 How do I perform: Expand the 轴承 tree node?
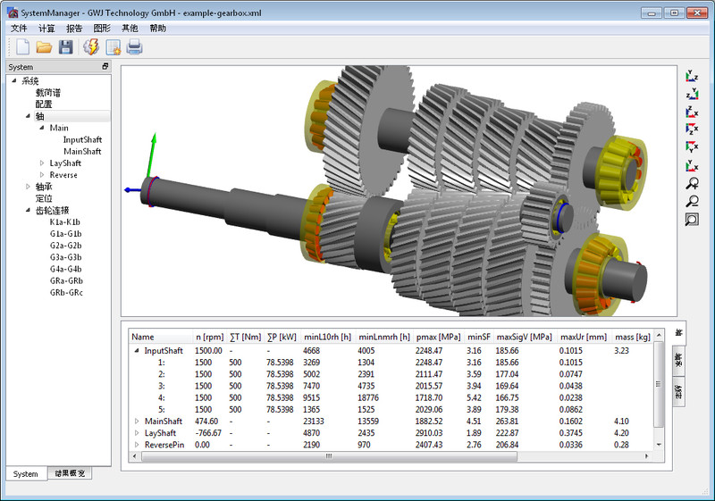pos(28,187)
